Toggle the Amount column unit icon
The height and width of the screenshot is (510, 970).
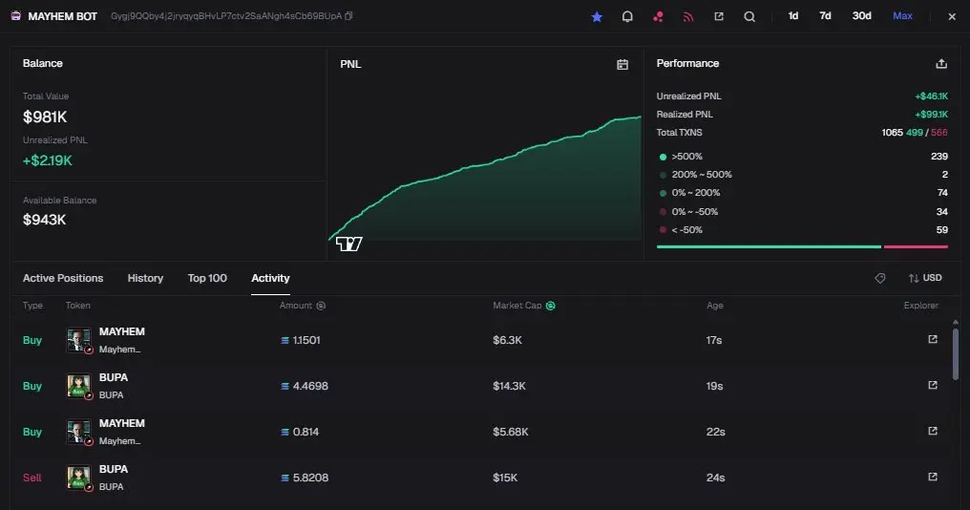[x=321, y=306]
